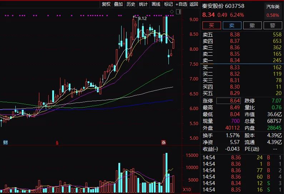
Task: Click the 内盘 value 28645
Action: [x=274, y=128]
